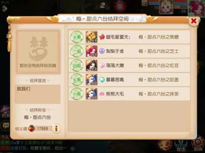
Task: Open the chat bubble icon
Action: pos(5,125)
